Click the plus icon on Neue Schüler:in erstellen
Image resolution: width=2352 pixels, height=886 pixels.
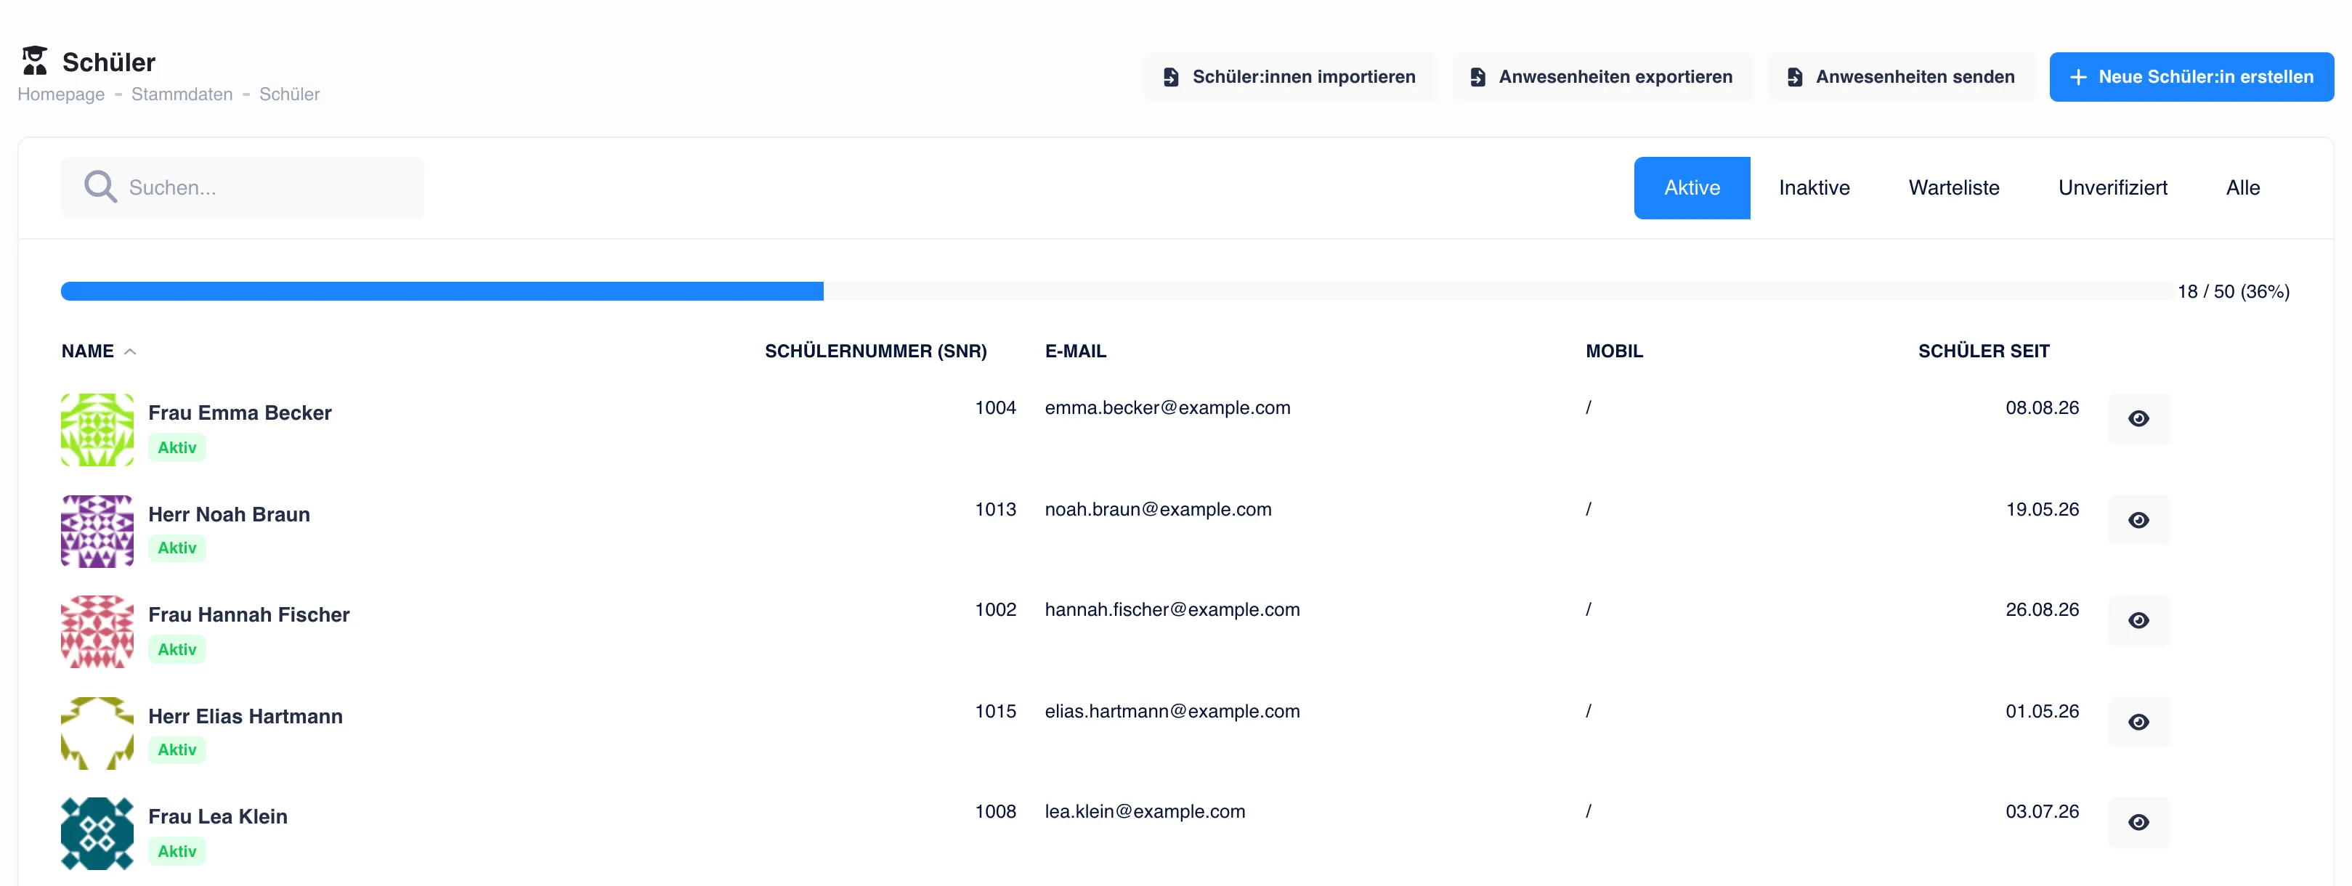click(2078, 78)
